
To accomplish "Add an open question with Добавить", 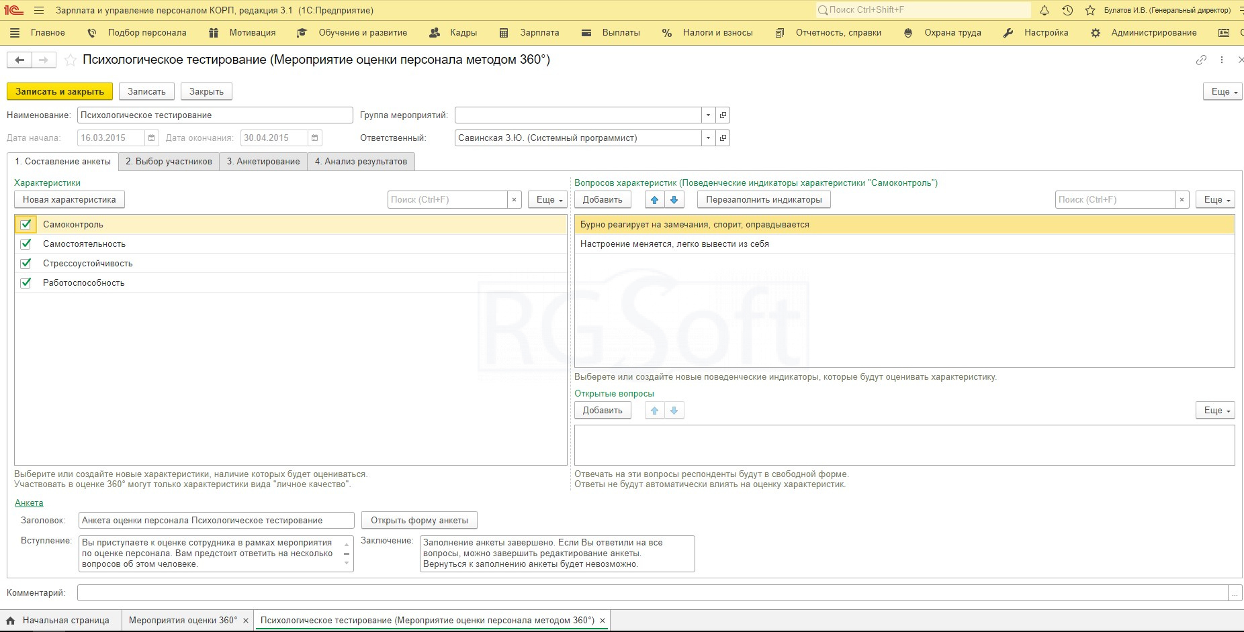I will 603,411.
